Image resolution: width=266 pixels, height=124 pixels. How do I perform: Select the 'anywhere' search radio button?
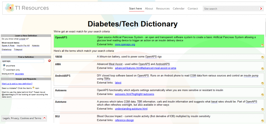(4, 65)
